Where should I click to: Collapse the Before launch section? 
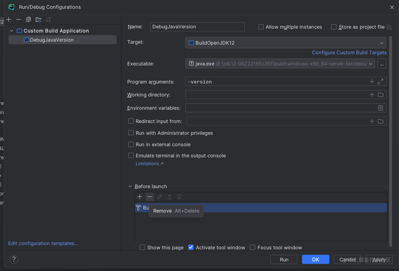click(130, 186)
